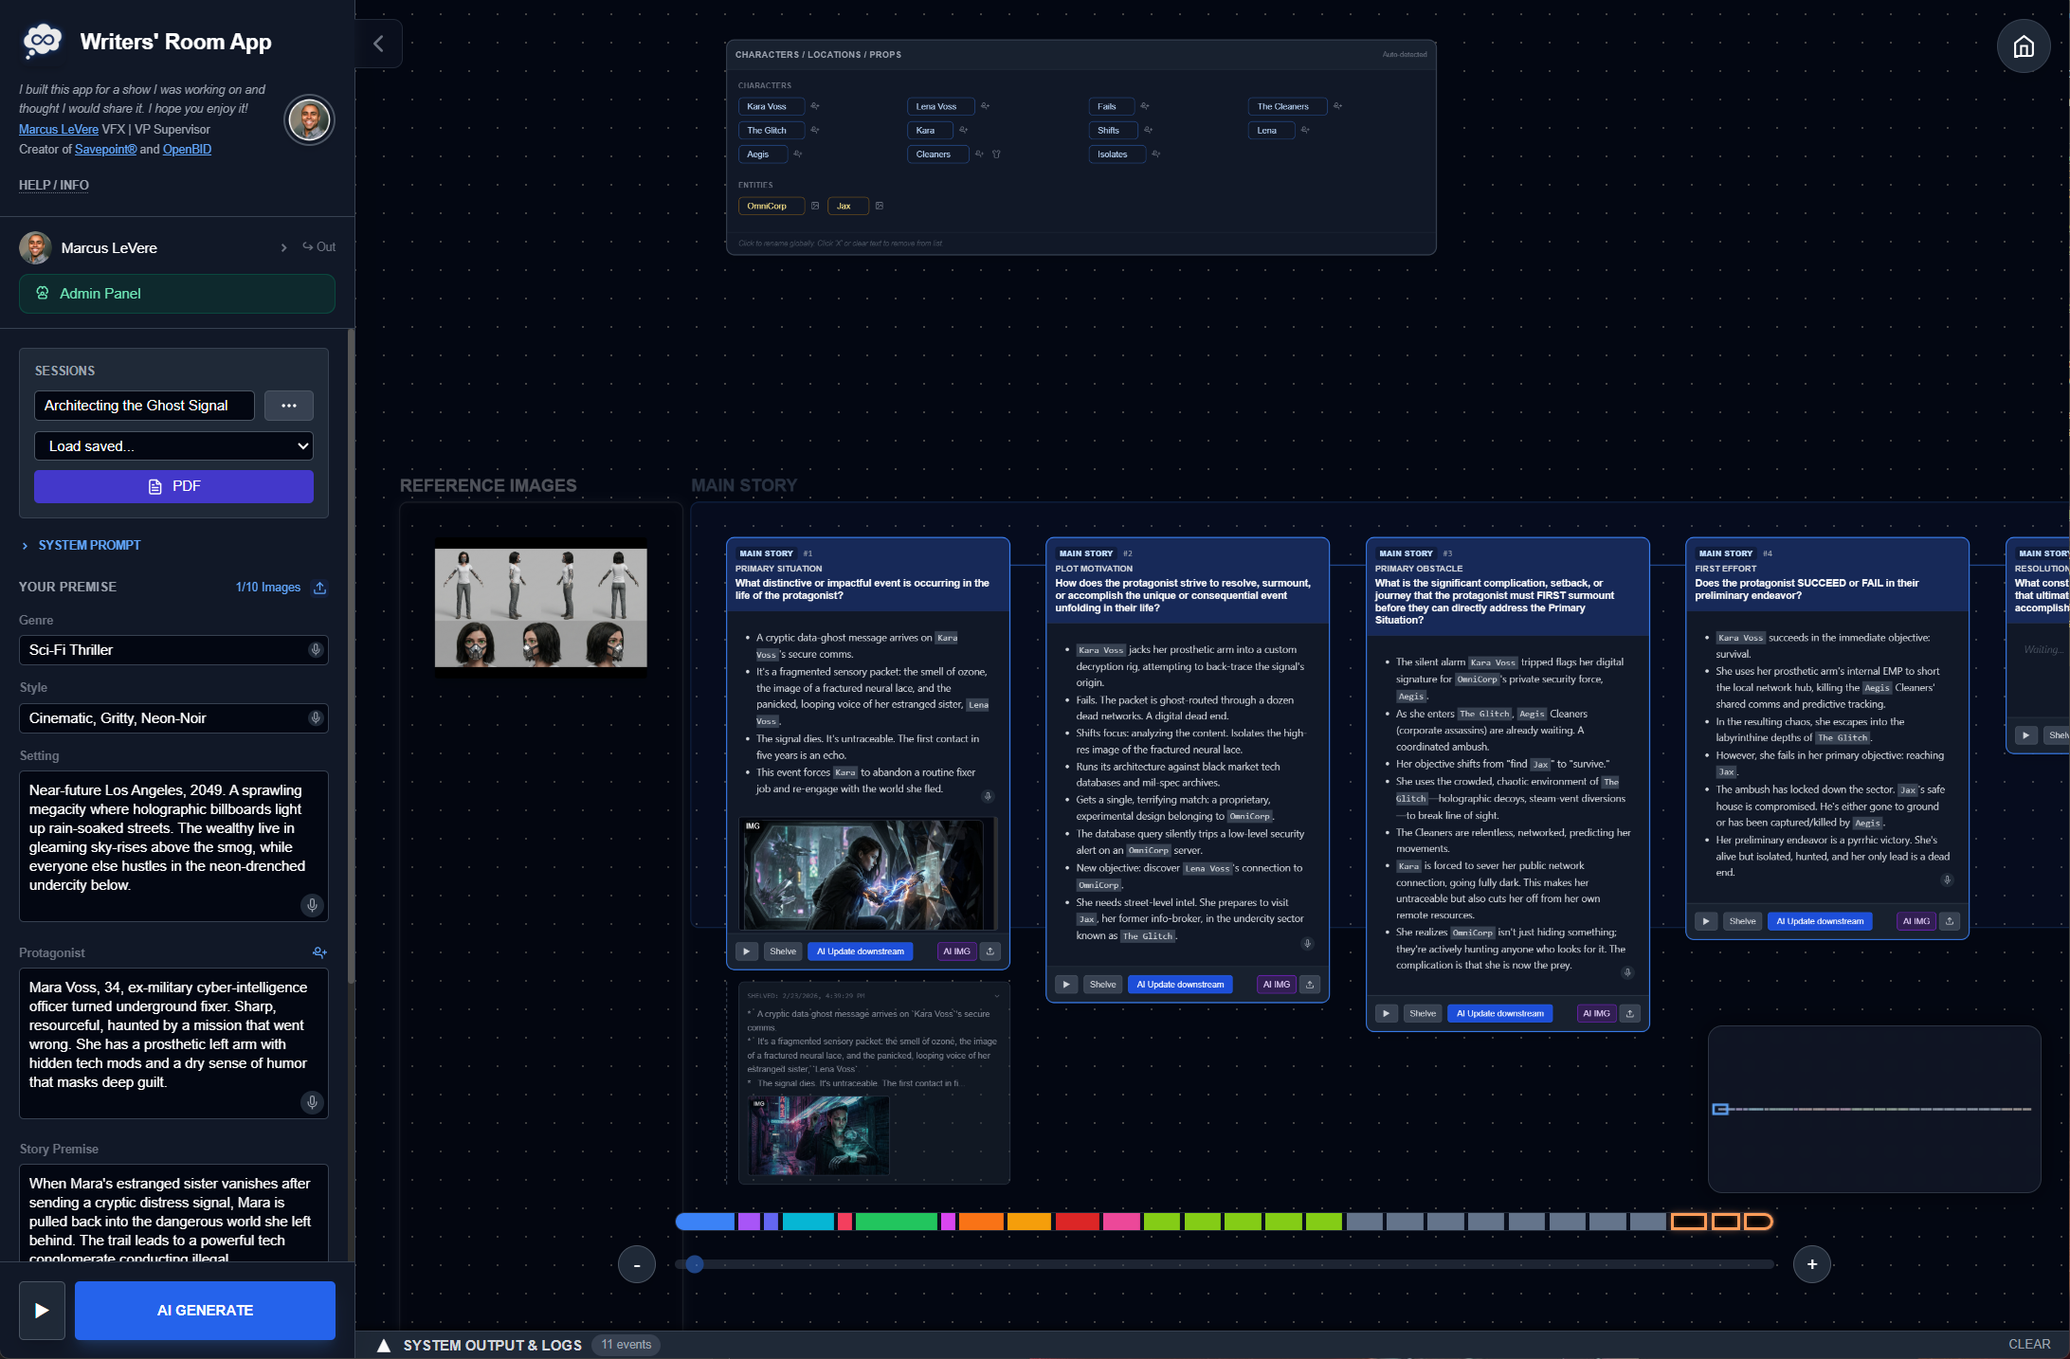This screenshot has height=1359, width=2070.
Task: Click the microphone icon in the Setting textarea
Action: point(312,906)
